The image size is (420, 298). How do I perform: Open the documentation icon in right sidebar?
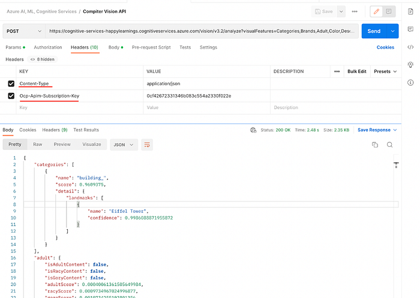(x=410, y=11)
